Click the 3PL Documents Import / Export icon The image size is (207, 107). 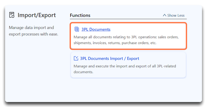click(76, 58)
